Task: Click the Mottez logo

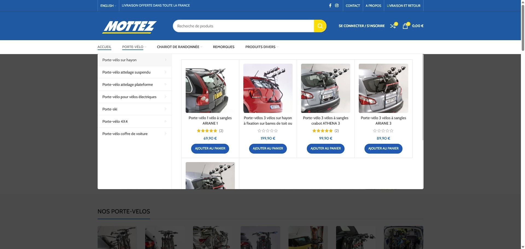Action: (x=129, y=27)
